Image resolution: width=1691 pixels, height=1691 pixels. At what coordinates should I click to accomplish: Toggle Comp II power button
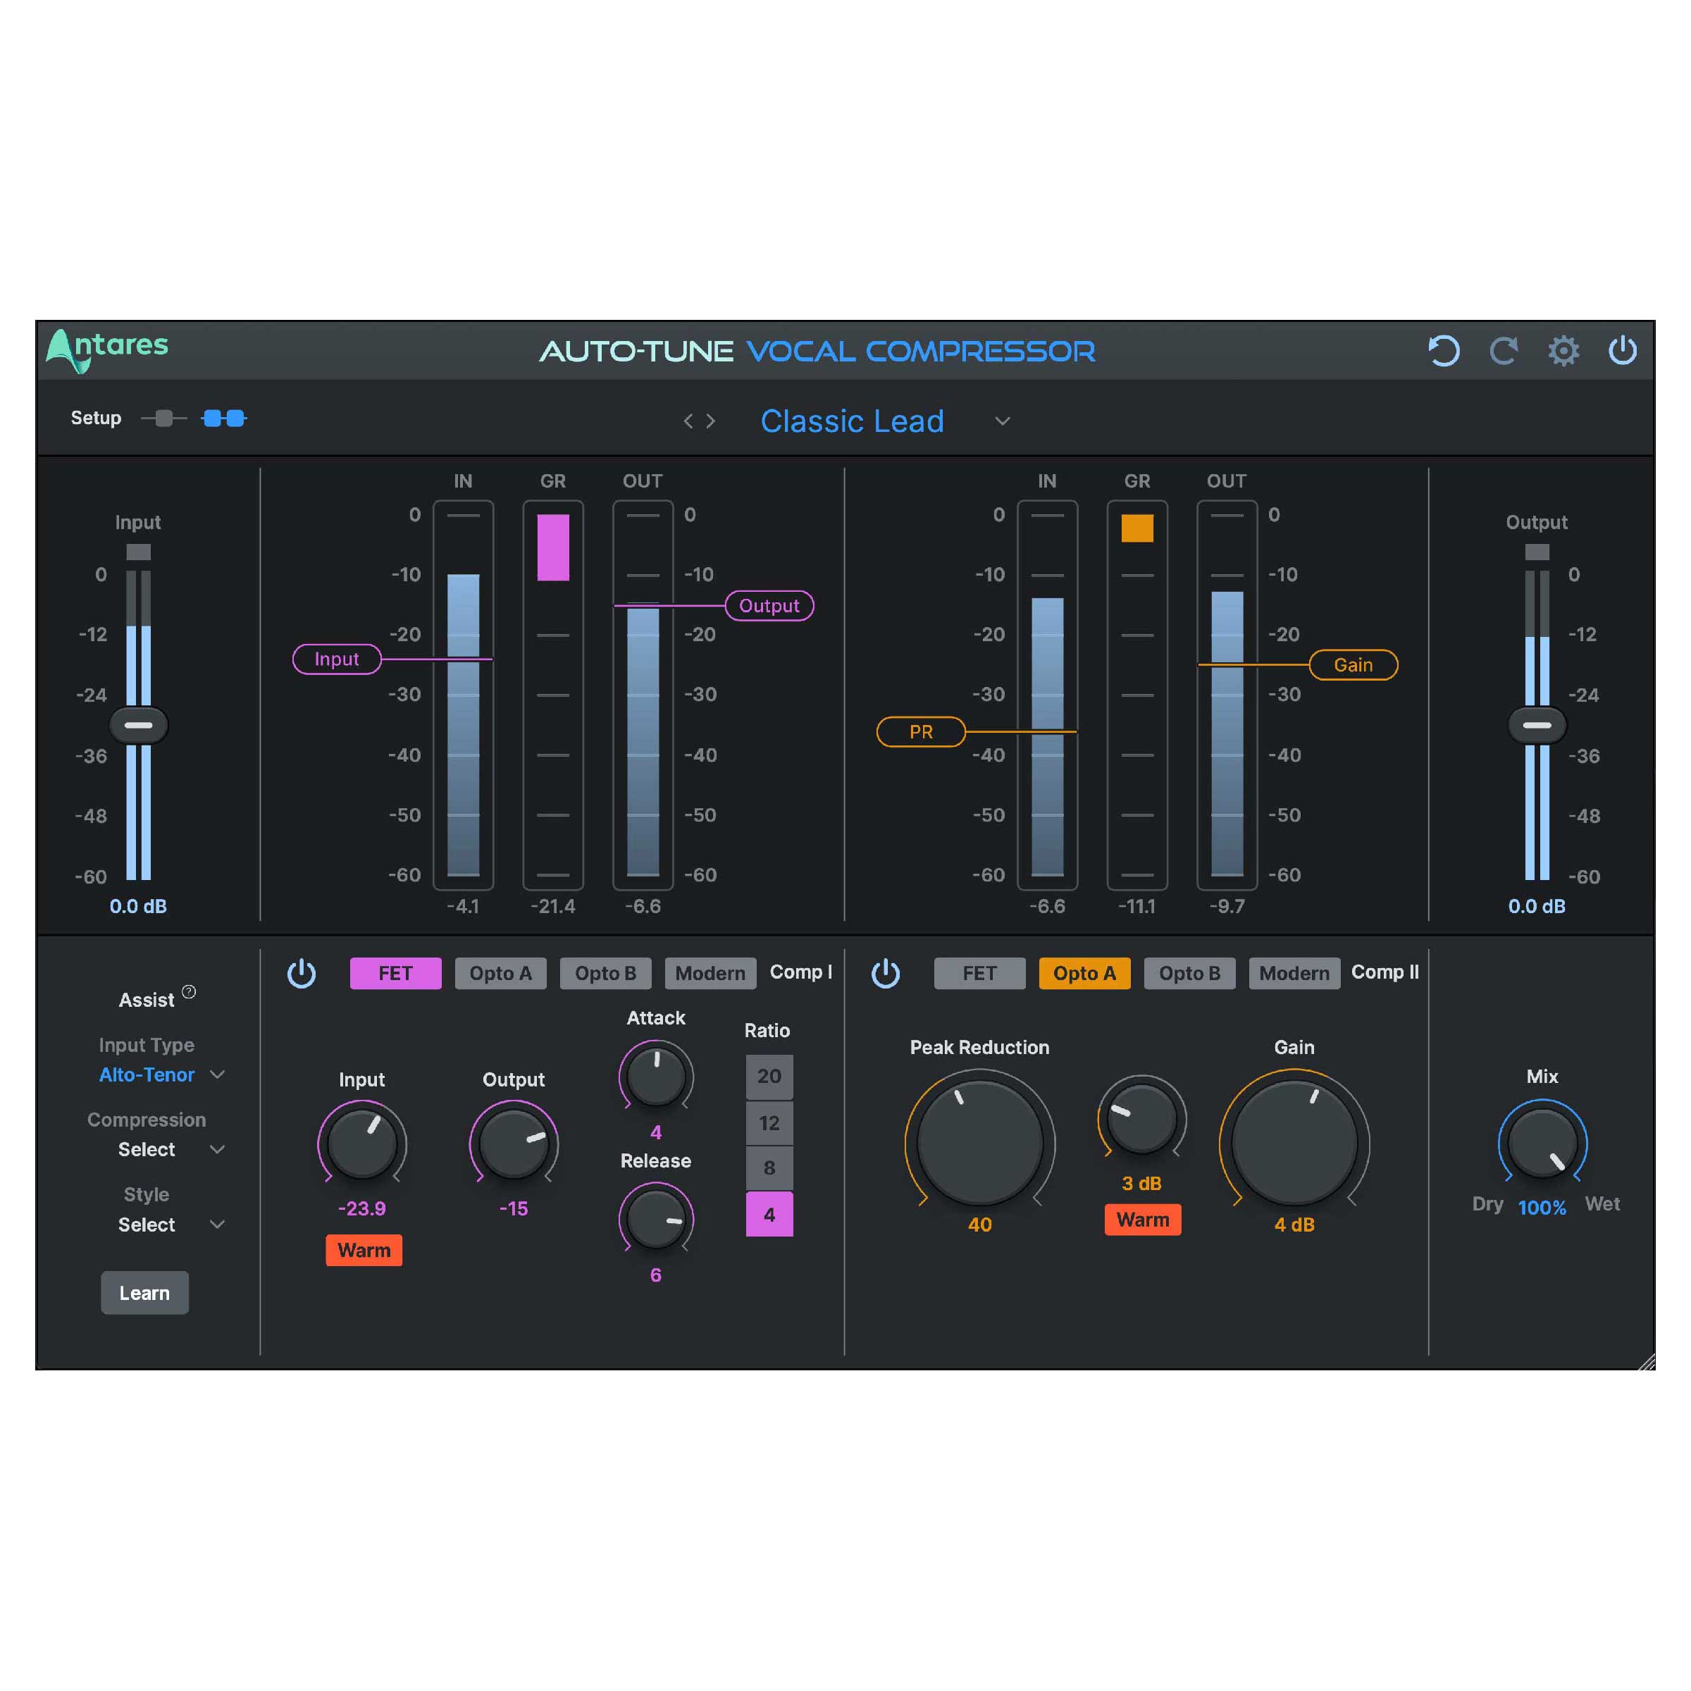pos(886,973)
